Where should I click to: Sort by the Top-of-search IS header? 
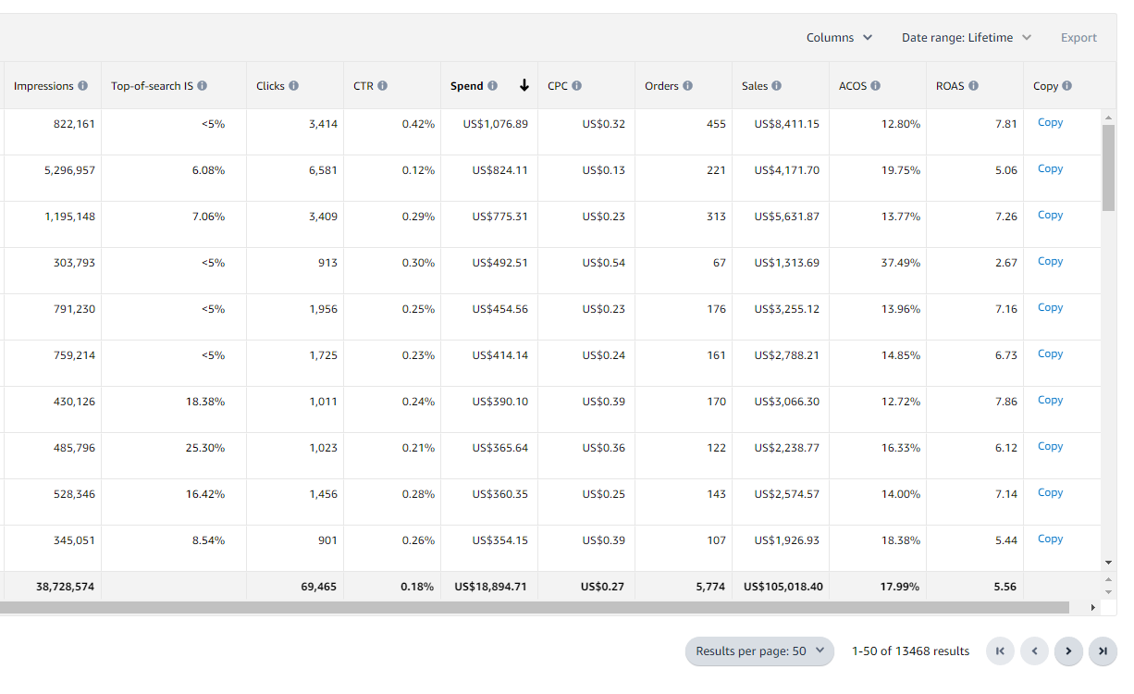[152, 86]
